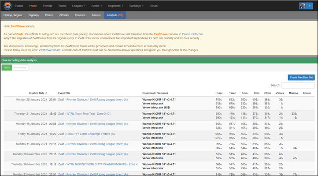Sort by Zeroes column header
The height and width of the screenshot is (176, 318).
pyautogui.click(x=280, y=93)
